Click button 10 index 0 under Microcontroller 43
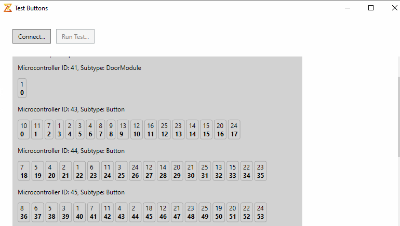 click(24, 130)
